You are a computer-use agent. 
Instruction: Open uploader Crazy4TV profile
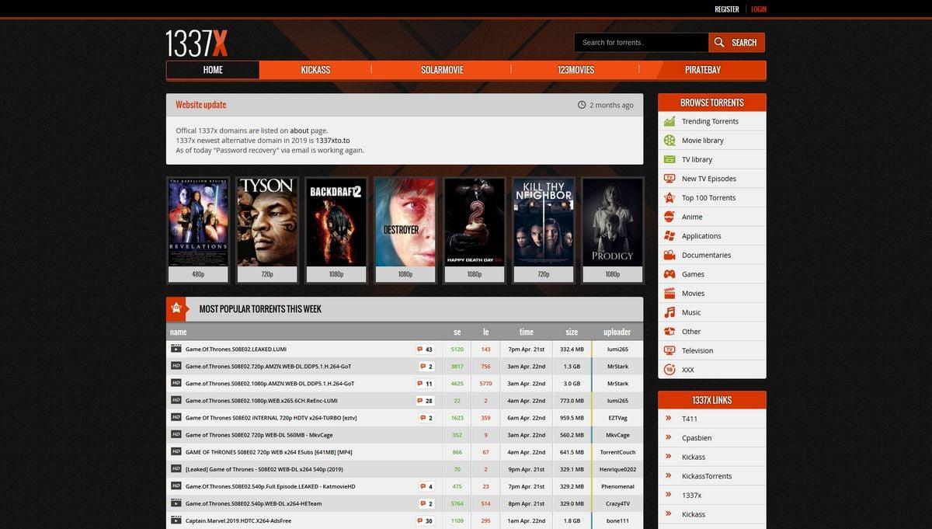click(617, 503)
